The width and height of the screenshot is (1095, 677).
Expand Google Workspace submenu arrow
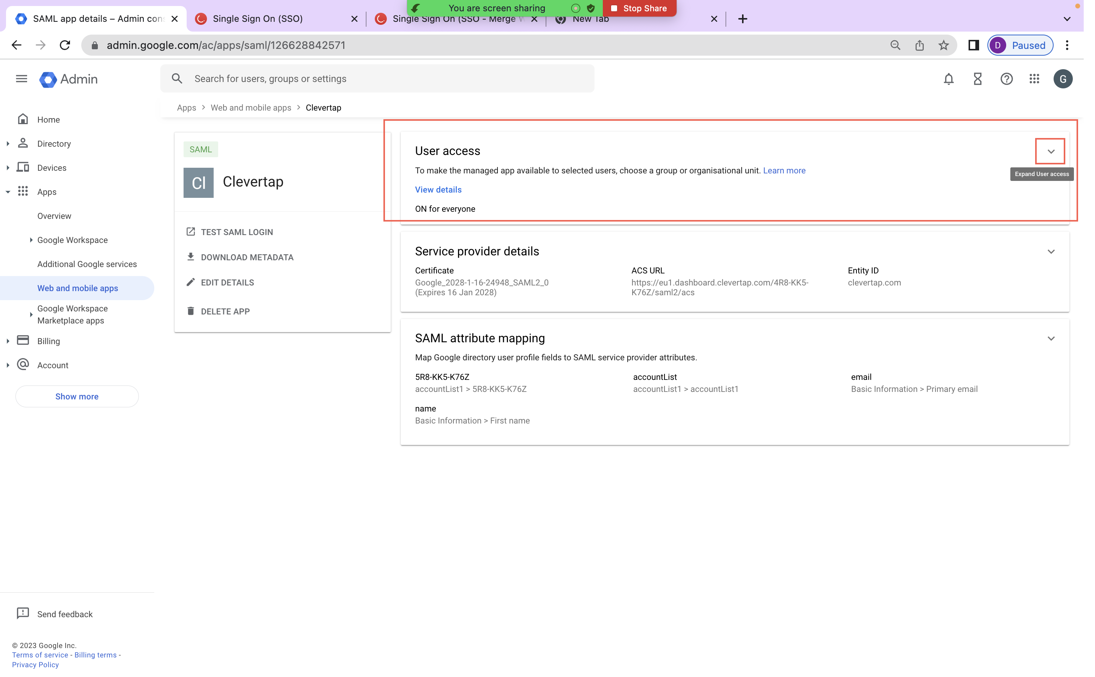coord(31,240)
